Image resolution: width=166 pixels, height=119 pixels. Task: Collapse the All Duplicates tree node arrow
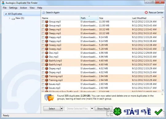coord(6,14)
